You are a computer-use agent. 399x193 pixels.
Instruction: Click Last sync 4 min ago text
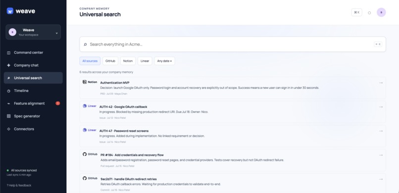click(19, 175)
